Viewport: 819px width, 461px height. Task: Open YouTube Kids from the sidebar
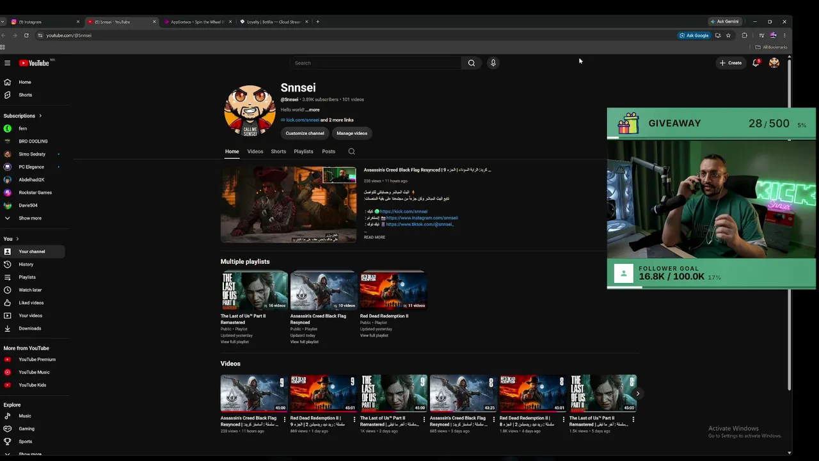point(32,385)
